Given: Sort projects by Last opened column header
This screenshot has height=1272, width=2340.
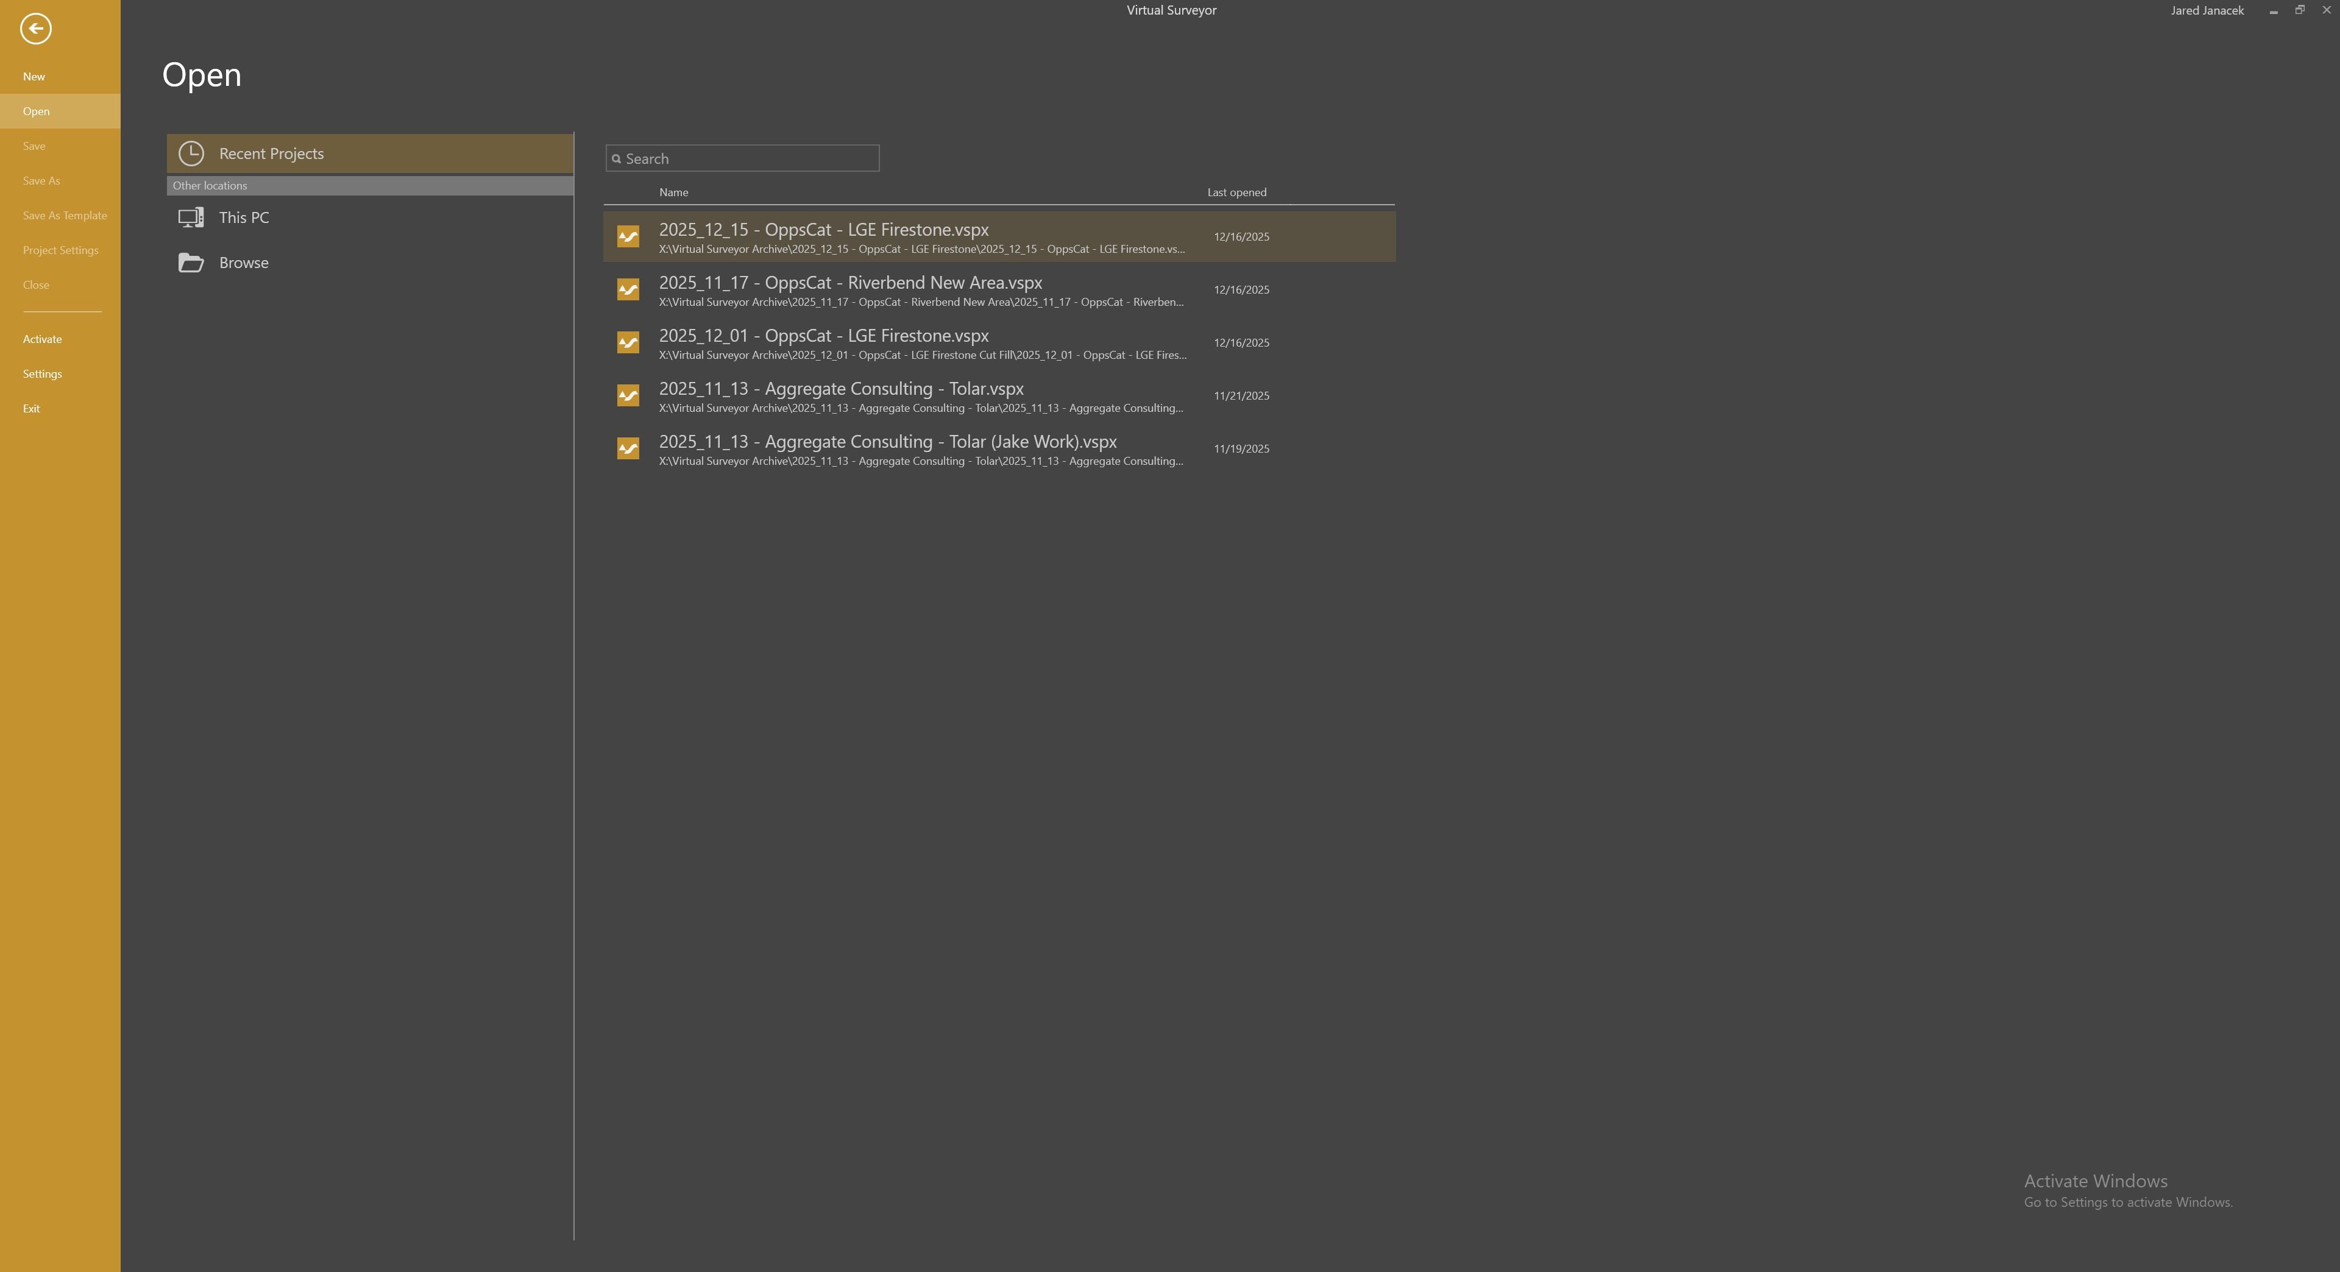Looking at the screenshot, I should 1236,193.
